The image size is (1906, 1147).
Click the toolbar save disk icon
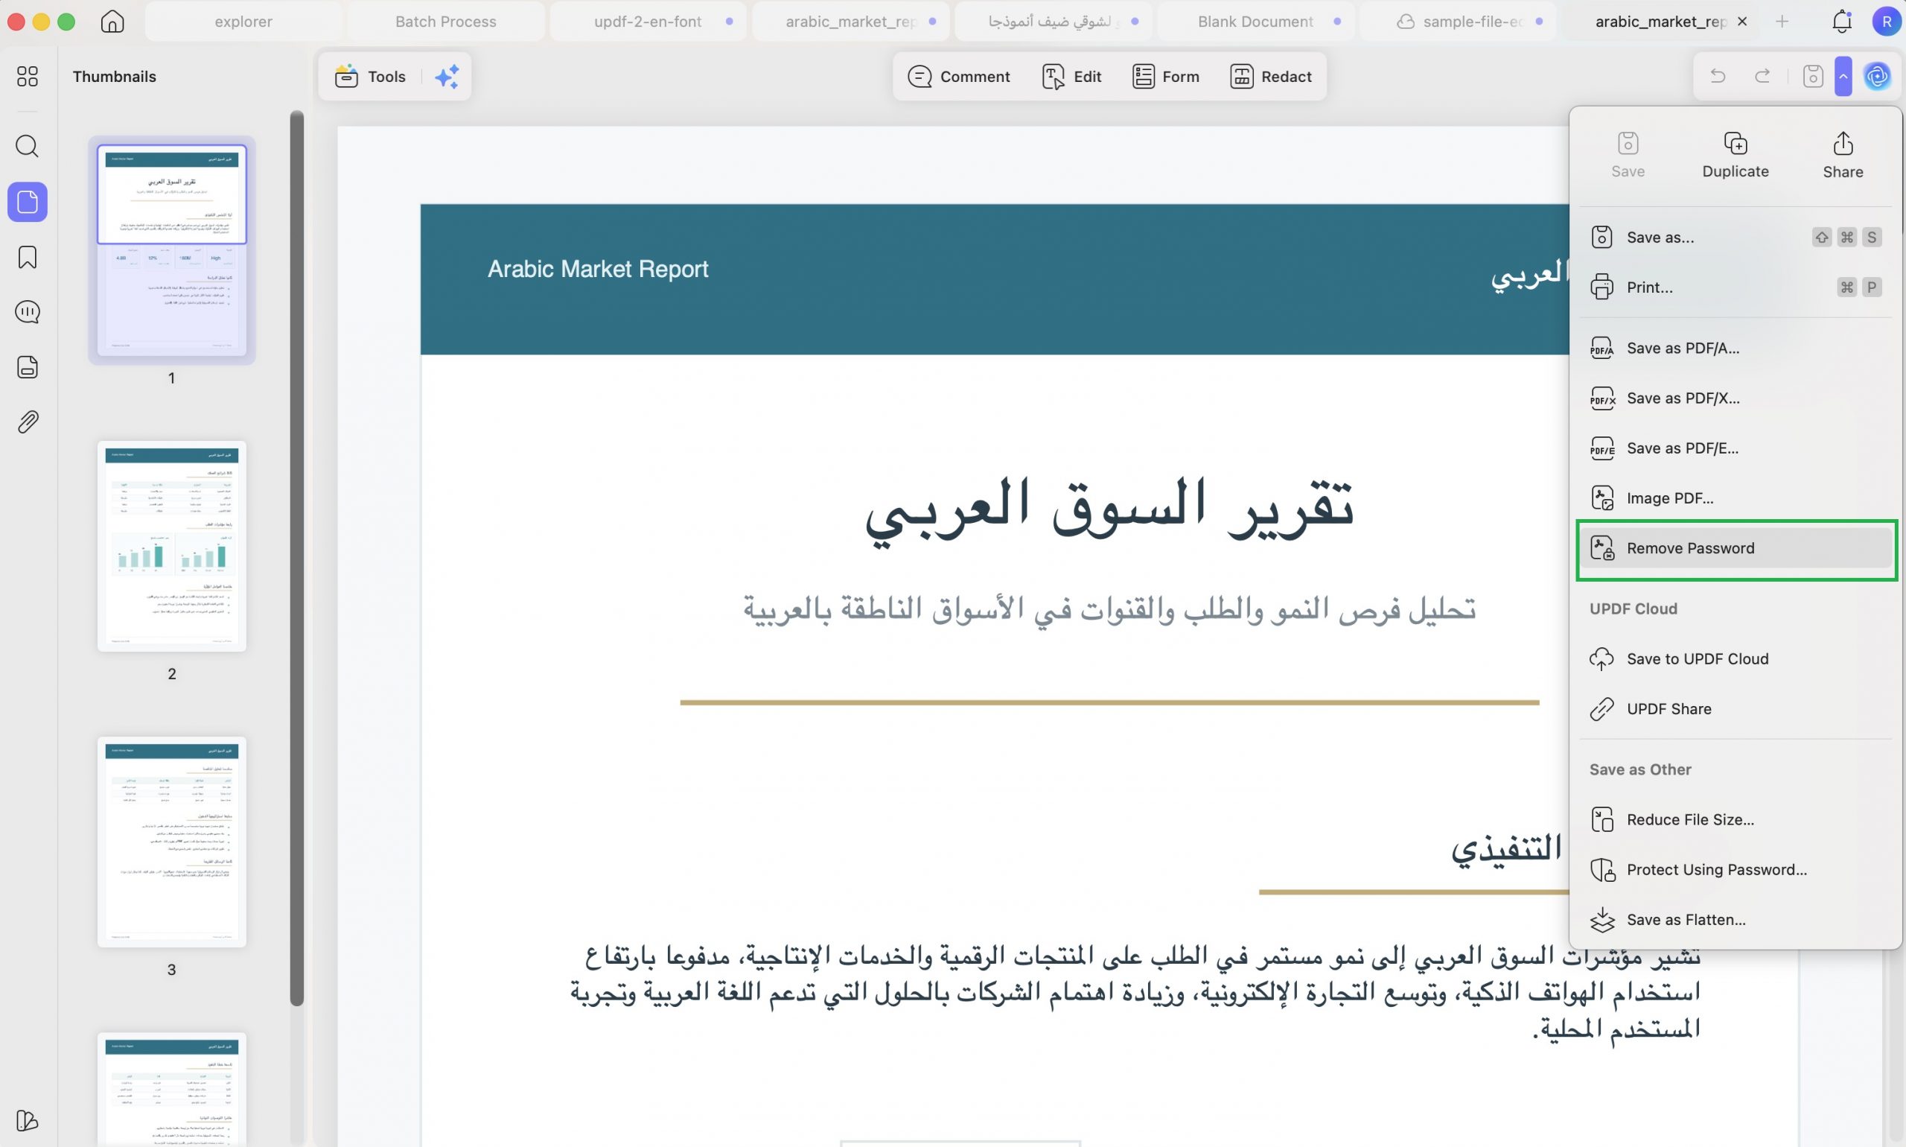tap(1812, 76)
